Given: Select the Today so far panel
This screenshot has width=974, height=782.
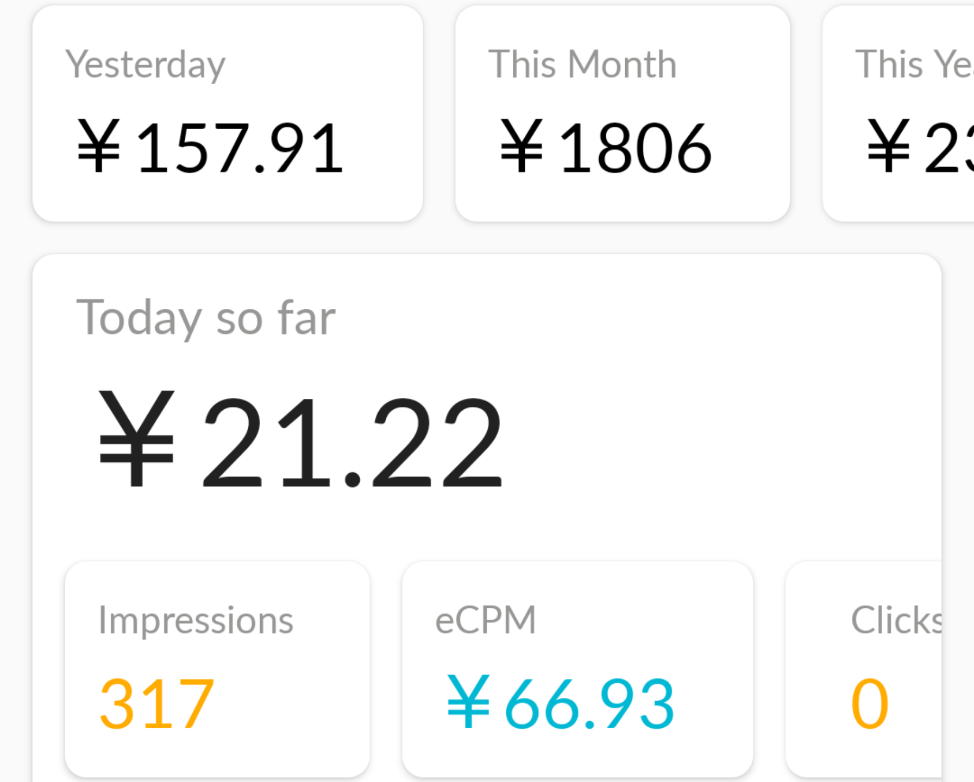Looking at the screenshot, I should pos(487,518).
